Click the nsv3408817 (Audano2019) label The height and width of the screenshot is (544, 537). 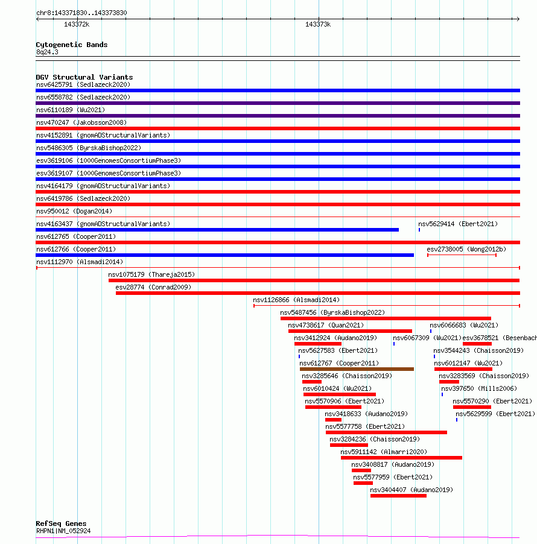point(393,464)
